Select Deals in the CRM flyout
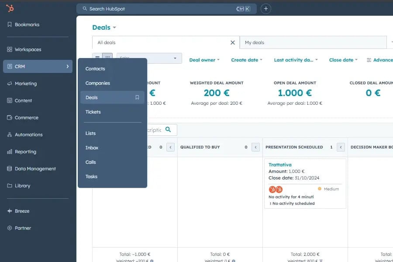393x262 pixels. 112,97
